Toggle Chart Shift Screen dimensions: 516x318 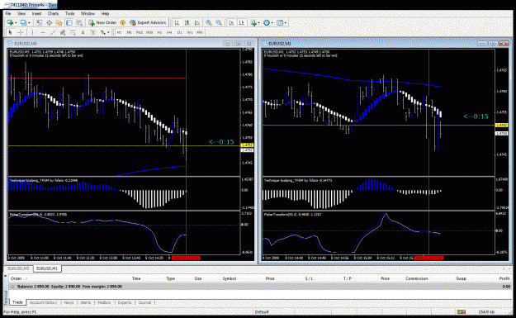click(x=242, y=22)
